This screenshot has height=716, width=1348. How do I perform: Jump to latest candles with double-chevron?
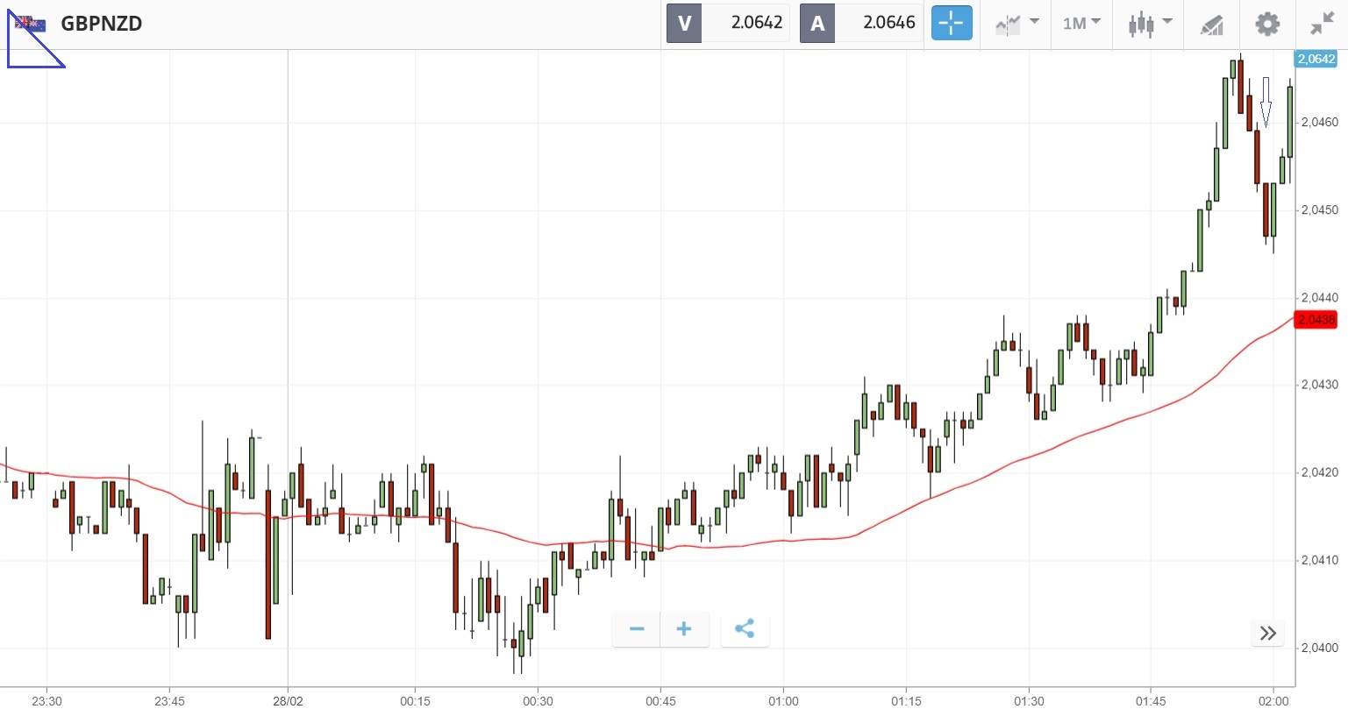point(1268,634)
